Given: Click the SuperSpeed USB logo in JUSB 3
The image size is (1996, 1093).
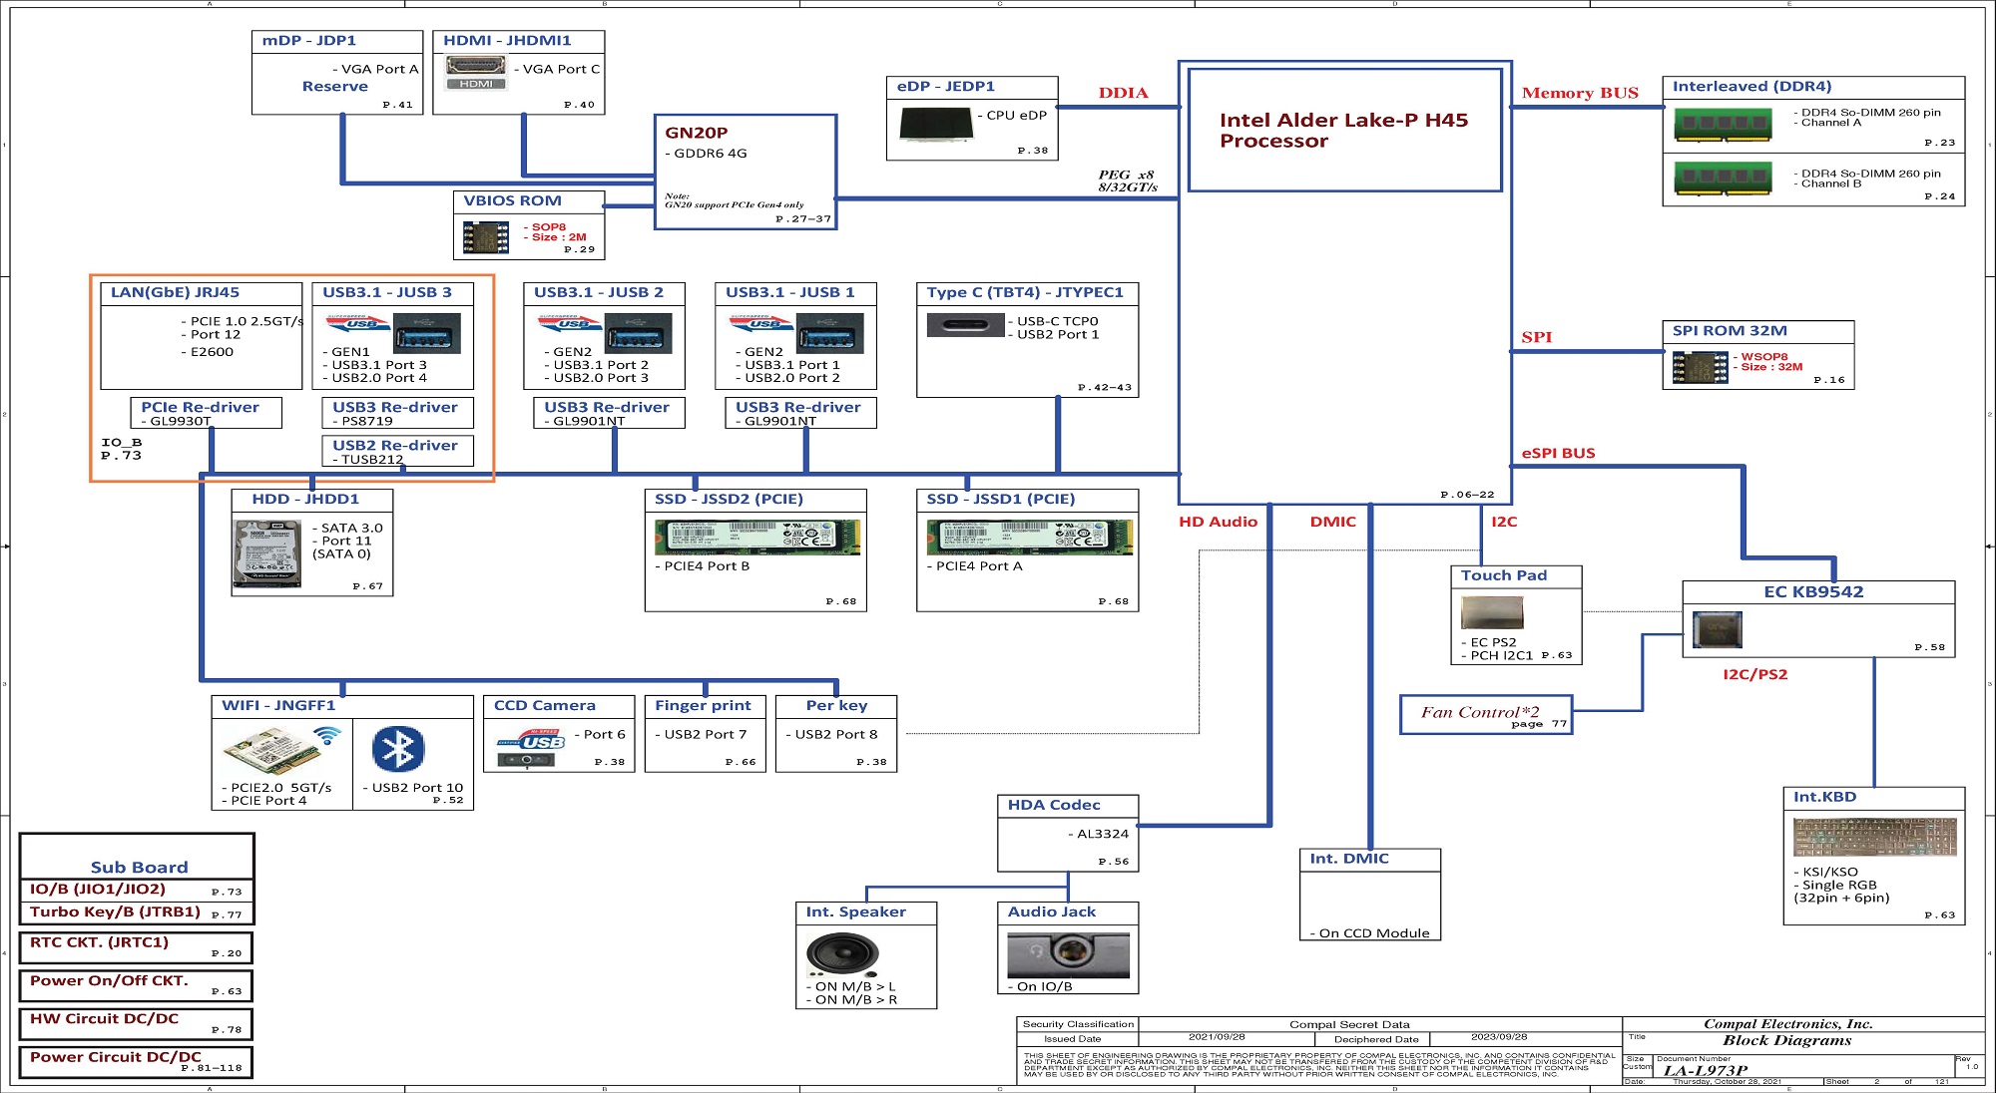Looking at the screenshot, I should (x=358, y=324).
